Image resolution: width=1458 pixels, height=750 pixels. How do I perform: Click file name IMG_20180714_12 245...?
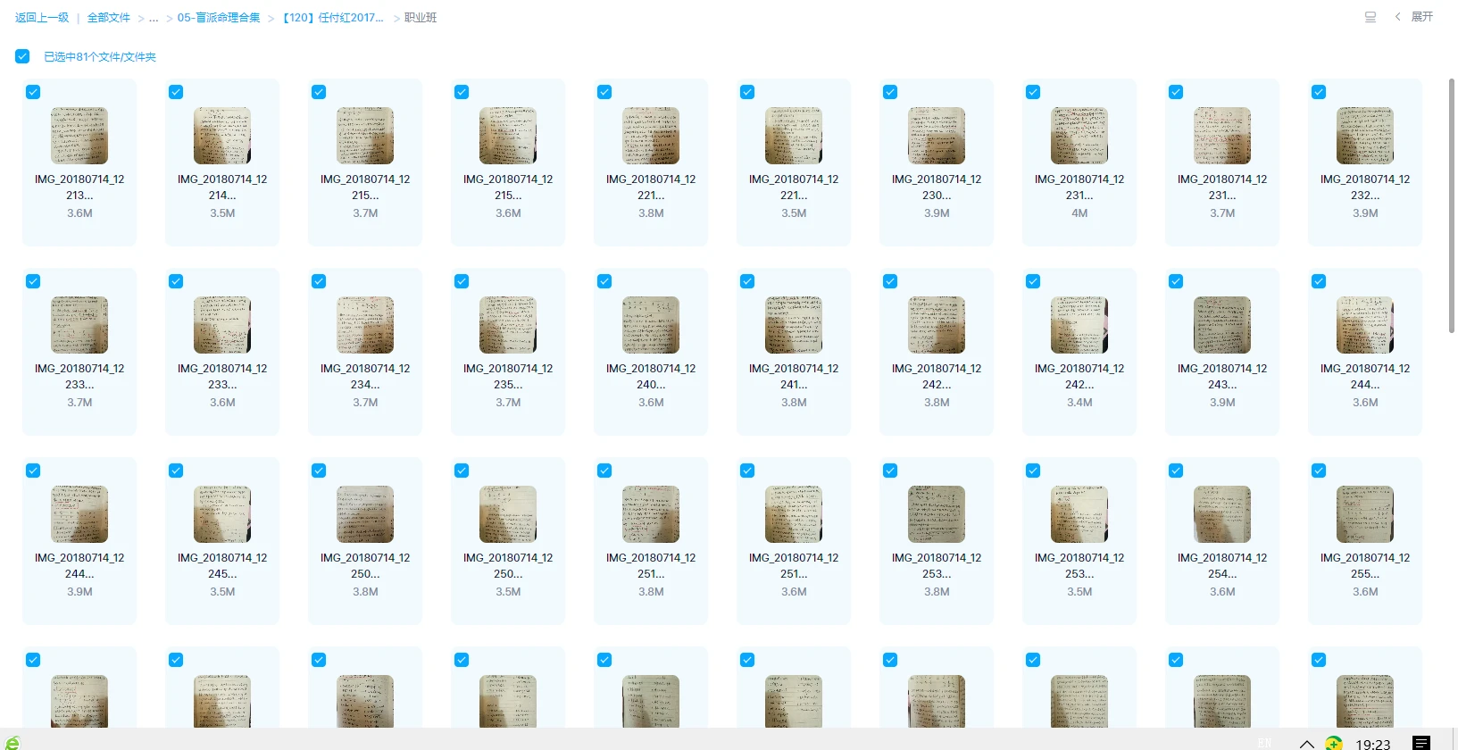222,566
